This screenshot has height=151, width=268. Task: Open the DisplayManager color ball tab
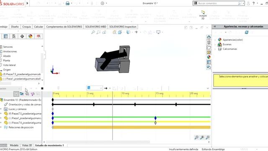pyautogui.click(x=31, y=36)
